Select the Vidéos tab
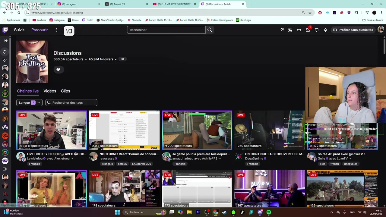386x217 pixels. point(50,91)
